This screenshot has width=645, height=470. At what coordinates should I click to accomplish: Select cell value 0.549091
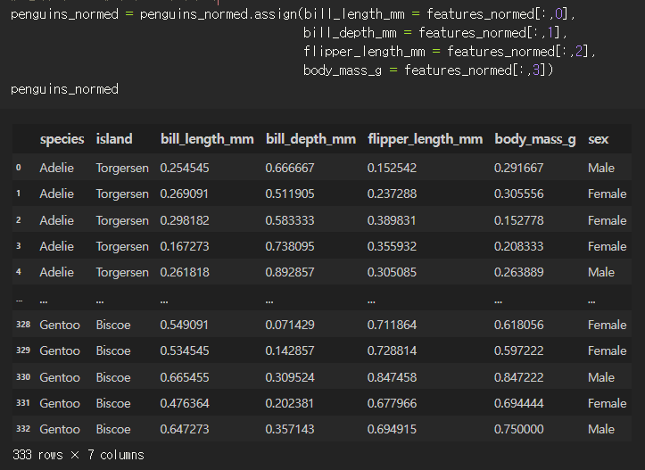[x=185, y=325]
